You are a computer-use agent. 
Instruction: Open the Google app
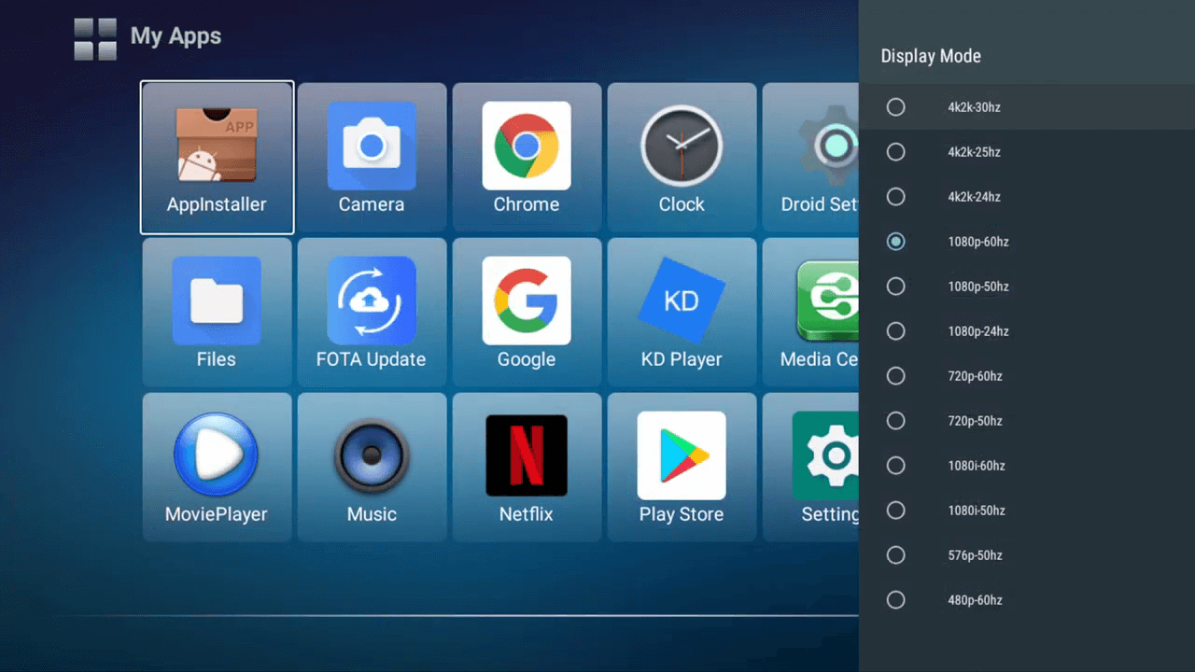coord(527,312)
